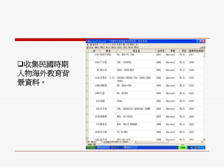This screenshot has height=168, width=224.
Task: Open the 视图 menu
Action: pyautogui.click(x=102, y=47)
